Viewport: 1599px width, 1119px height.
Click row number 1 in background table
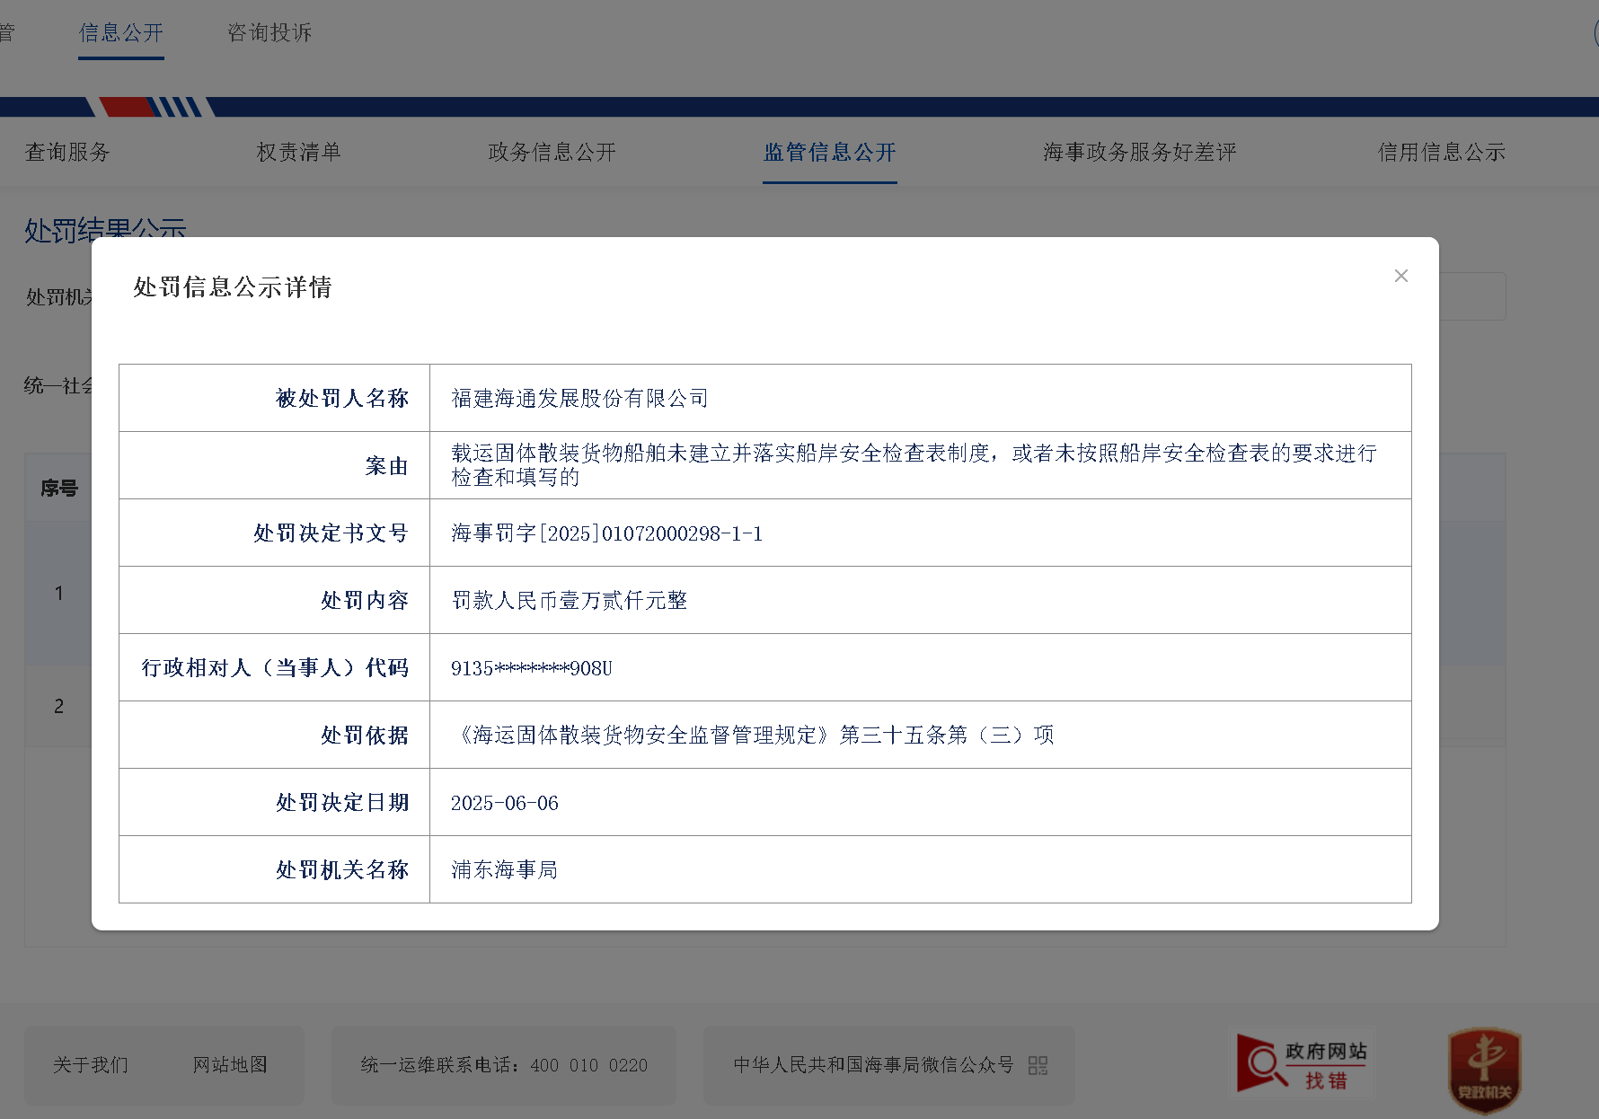coord(58,593)
